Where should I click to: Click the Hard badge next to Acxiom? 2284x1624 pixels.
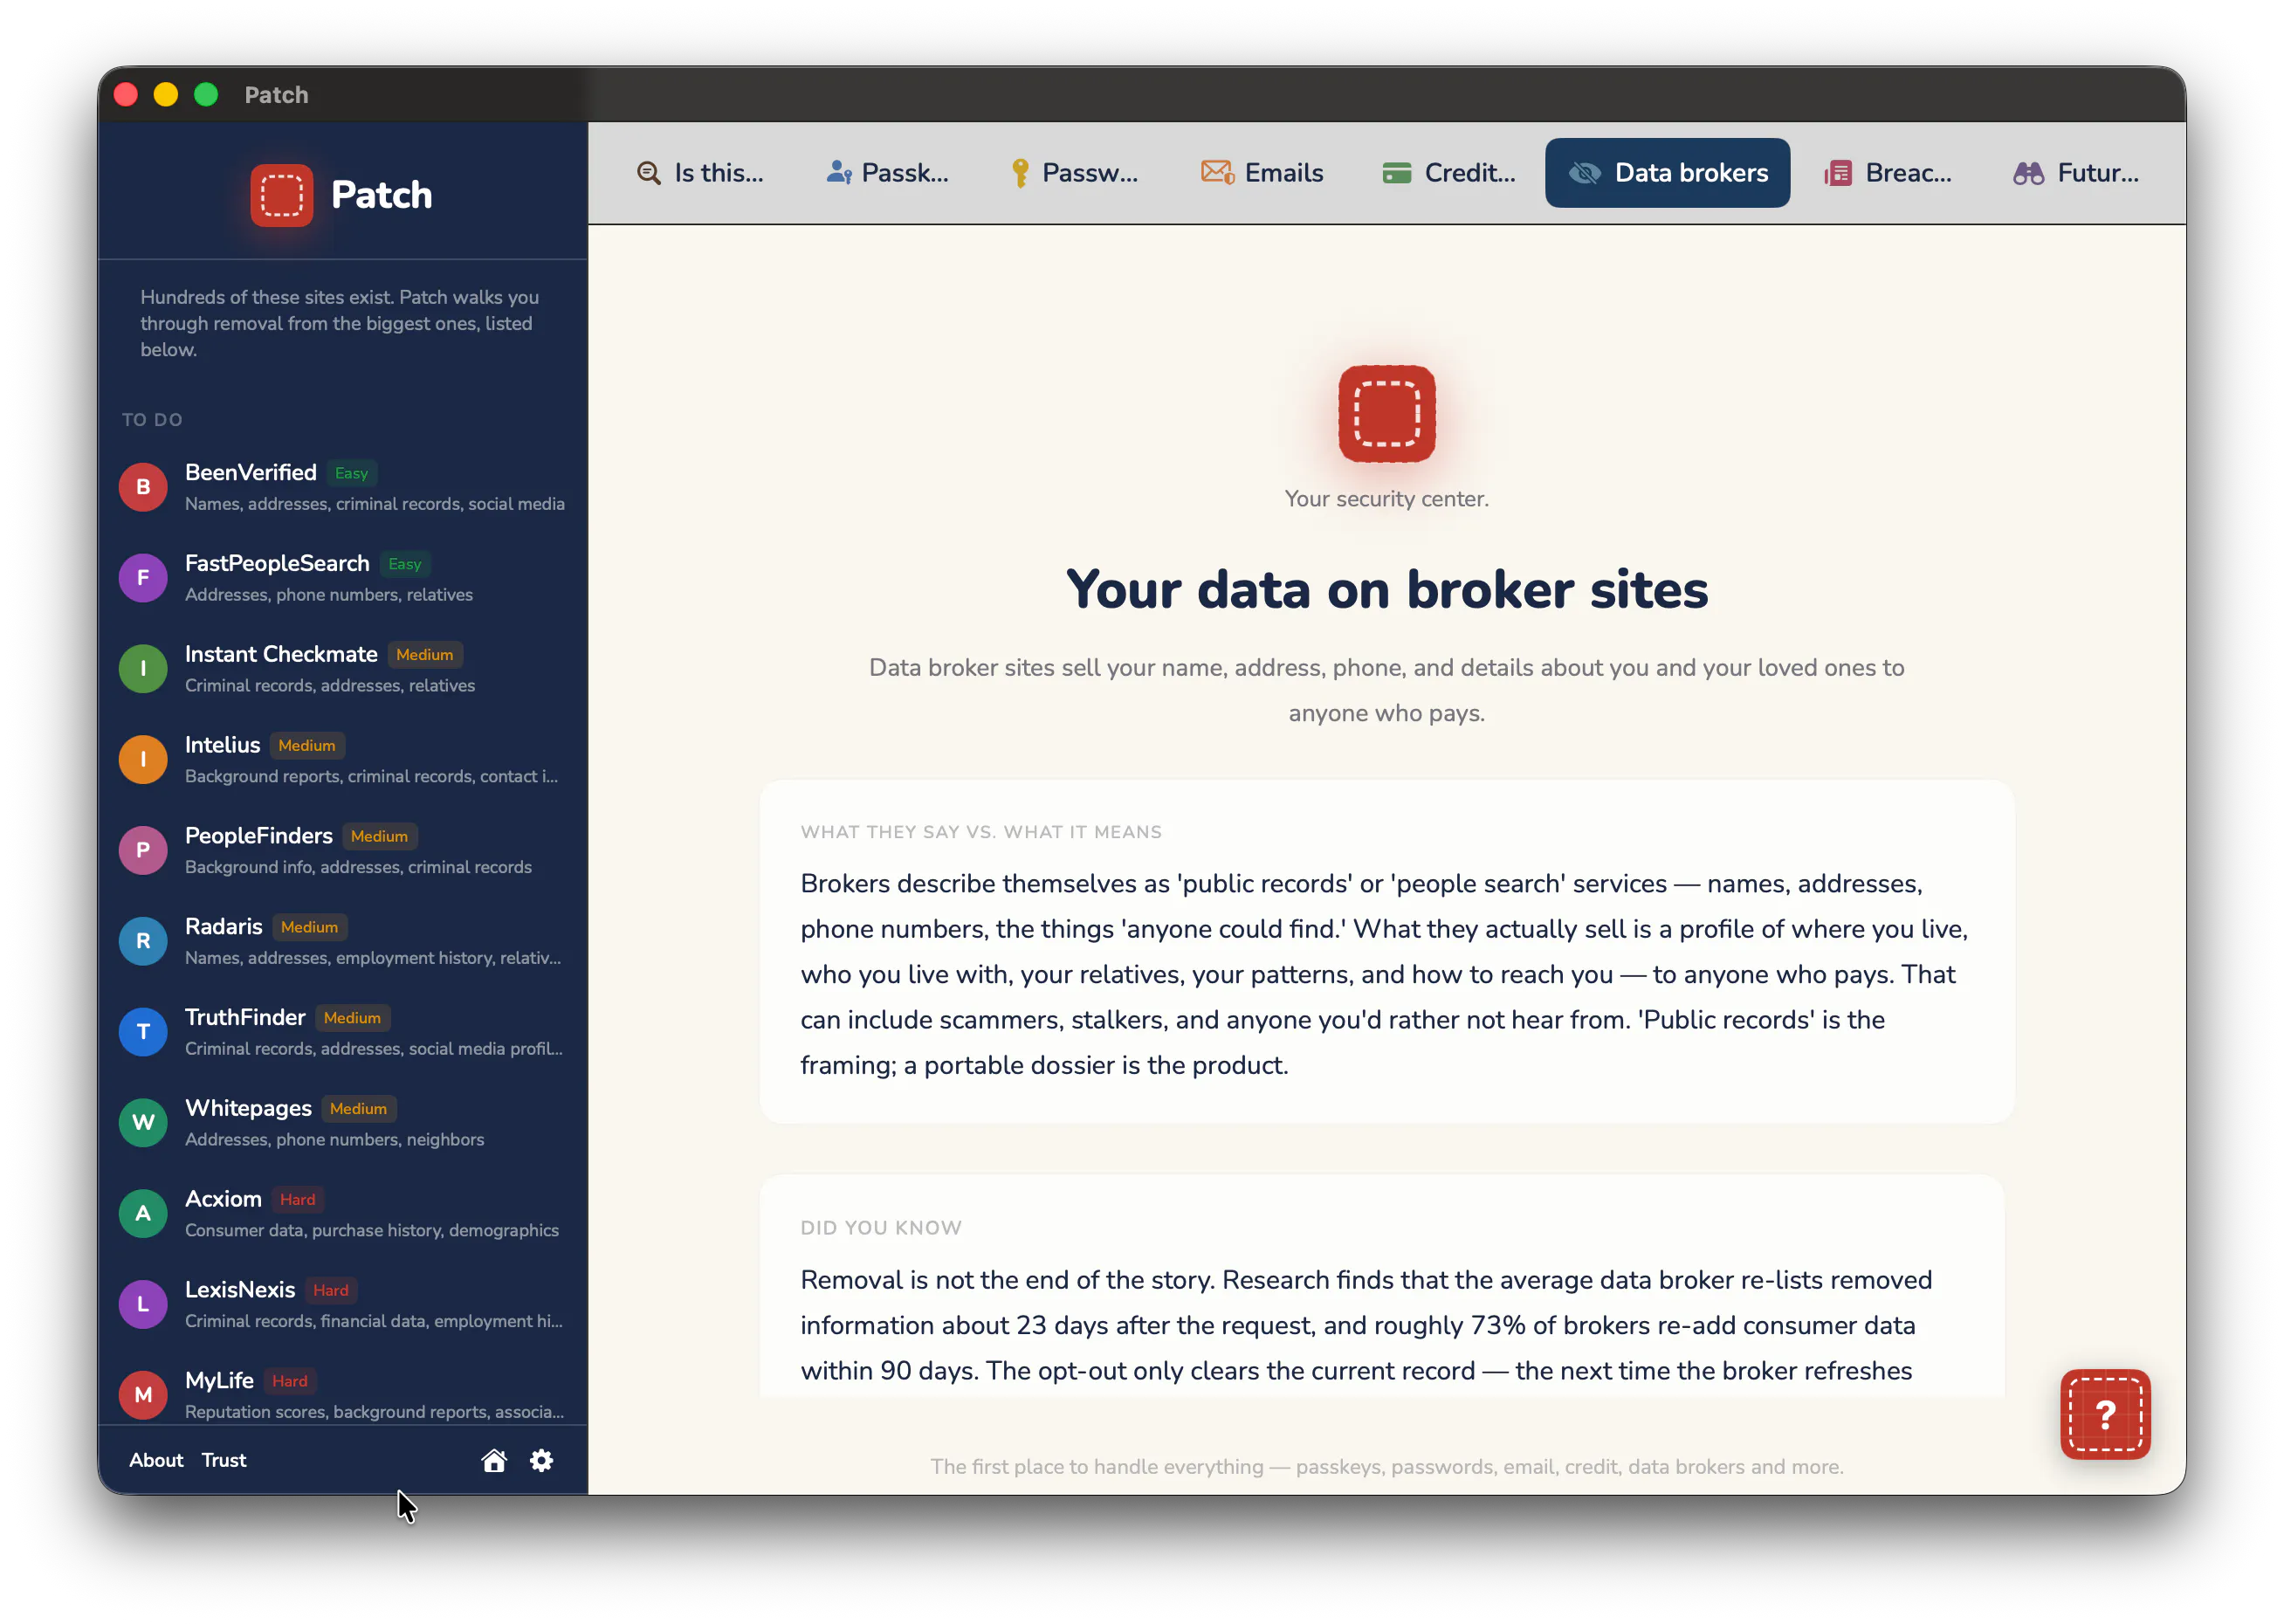click(297, 1200)
